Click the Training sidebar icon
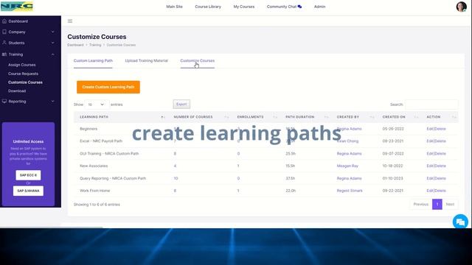The image size is (472, 265). [x=4, y=54]
